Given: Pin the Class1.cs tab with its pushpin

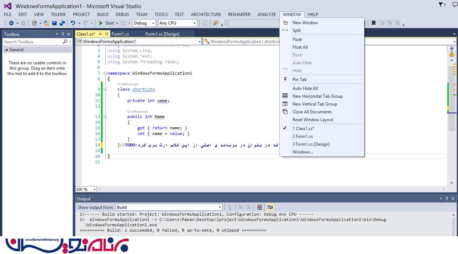Looking at the screenshot, I should (x=100, y=34).
